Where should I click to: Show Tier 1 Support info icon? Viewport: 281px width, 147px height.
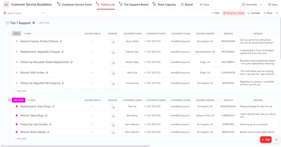pos(34,23)
